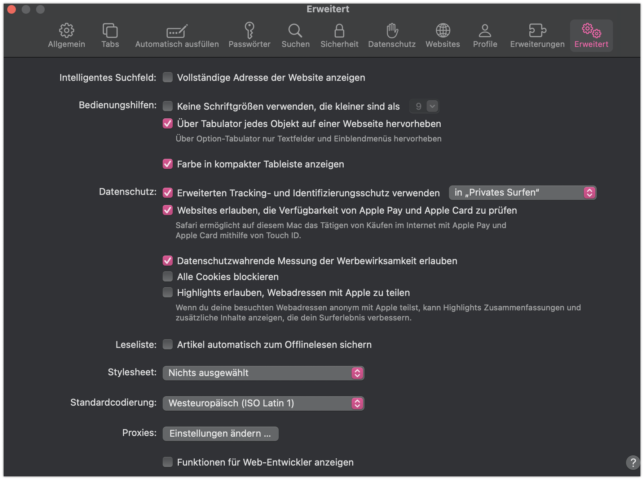Click the Einstellungen ändern proxies button
Viewport: 644px width, 480px height.
pyautogui.click(x=220, y=433)
